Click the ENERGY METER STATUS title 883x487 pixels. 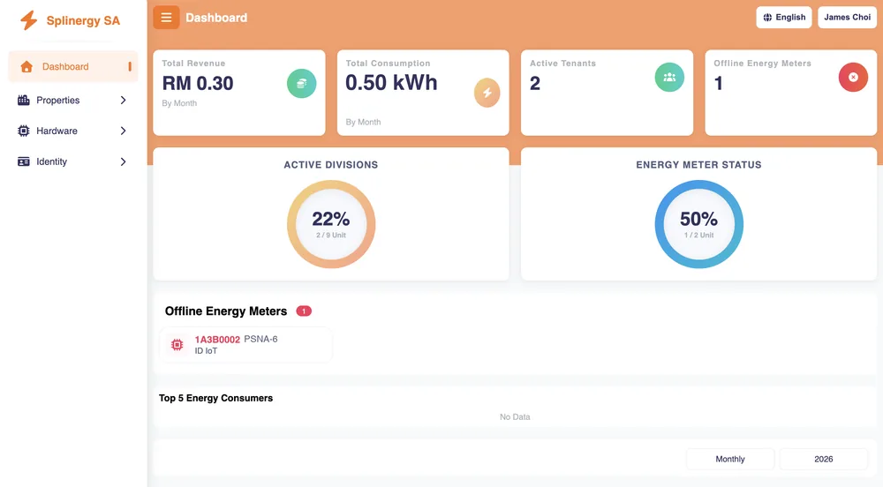(x=698, y=165)
